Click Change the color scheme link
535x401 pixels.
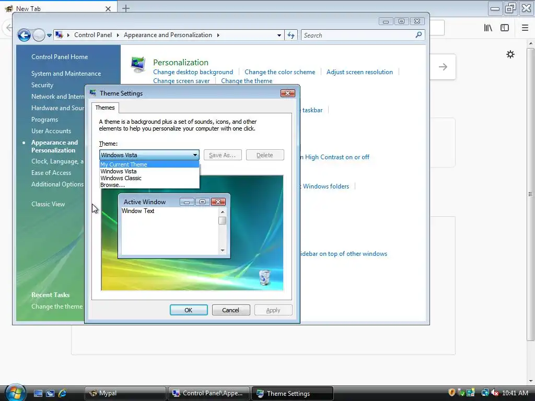point(280,72)
